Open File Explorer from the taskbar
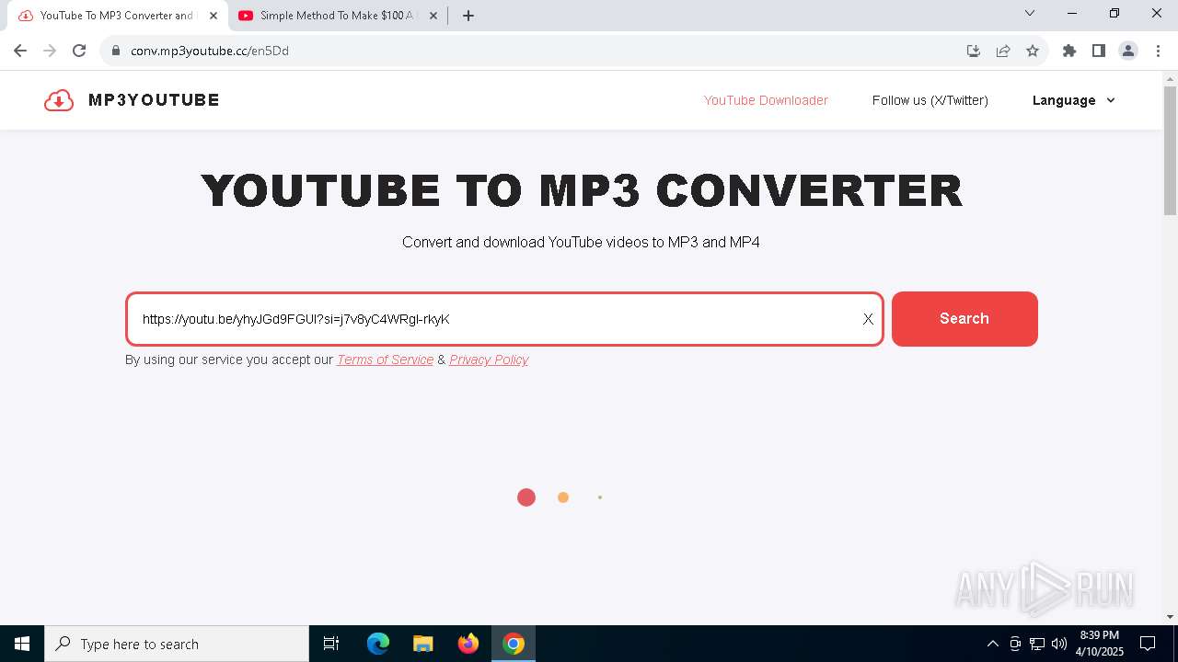The height and width of the screenshot is (662, 1178). [423, 644]
